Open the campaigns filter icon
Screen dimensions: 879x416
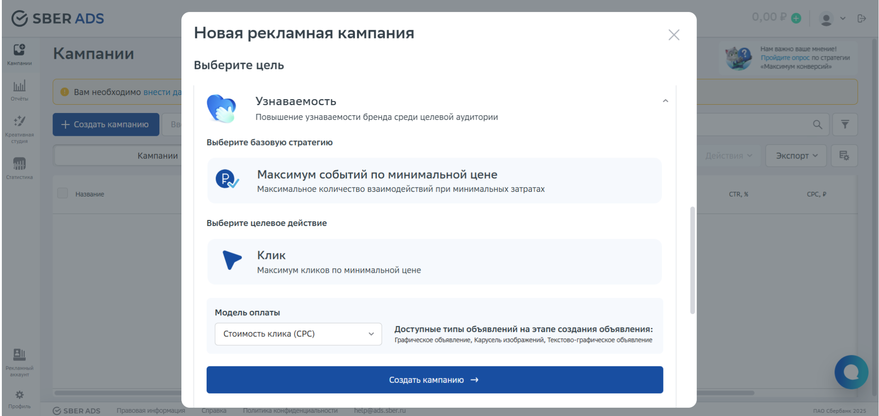tap(844, 124)
